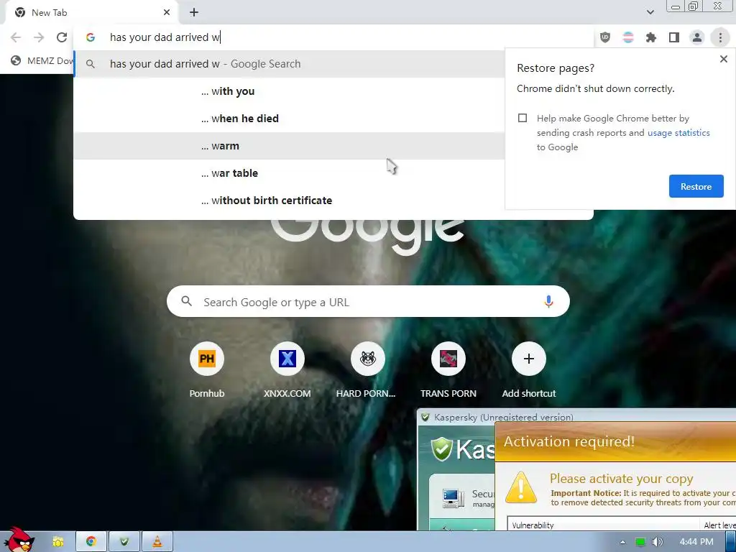Open Kaspersky from the taskbar
Image resolution: width=736 pixels, height=552 pixels.
tap(124, 542)
